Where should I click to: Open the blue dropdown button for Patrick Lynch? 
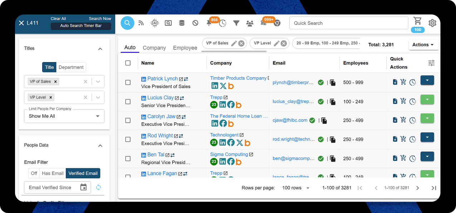coord(427,80)
